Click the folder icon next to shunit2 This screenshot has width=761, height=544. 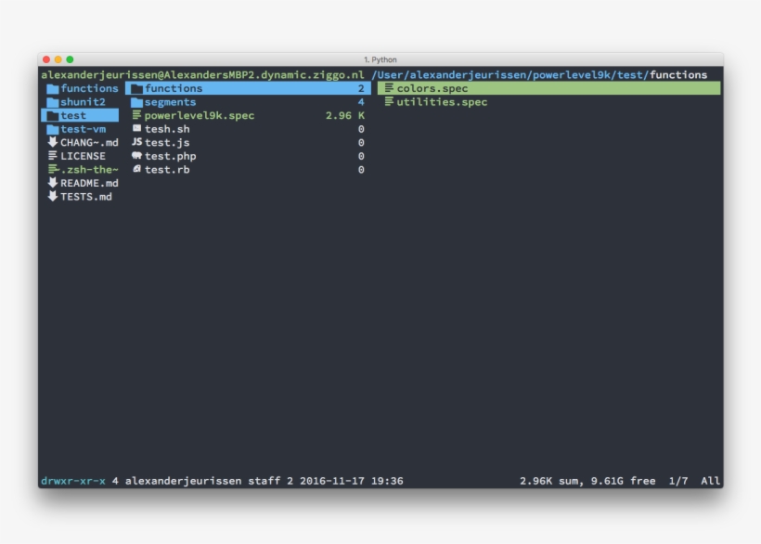[53, 102]
